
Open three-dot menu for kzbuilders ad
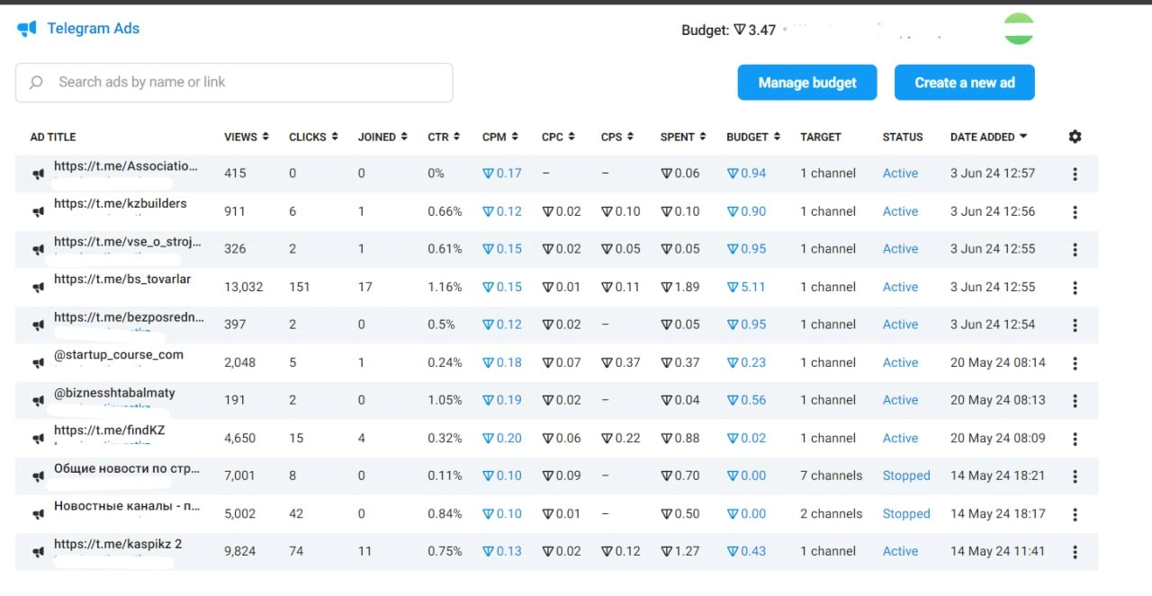1075,211
